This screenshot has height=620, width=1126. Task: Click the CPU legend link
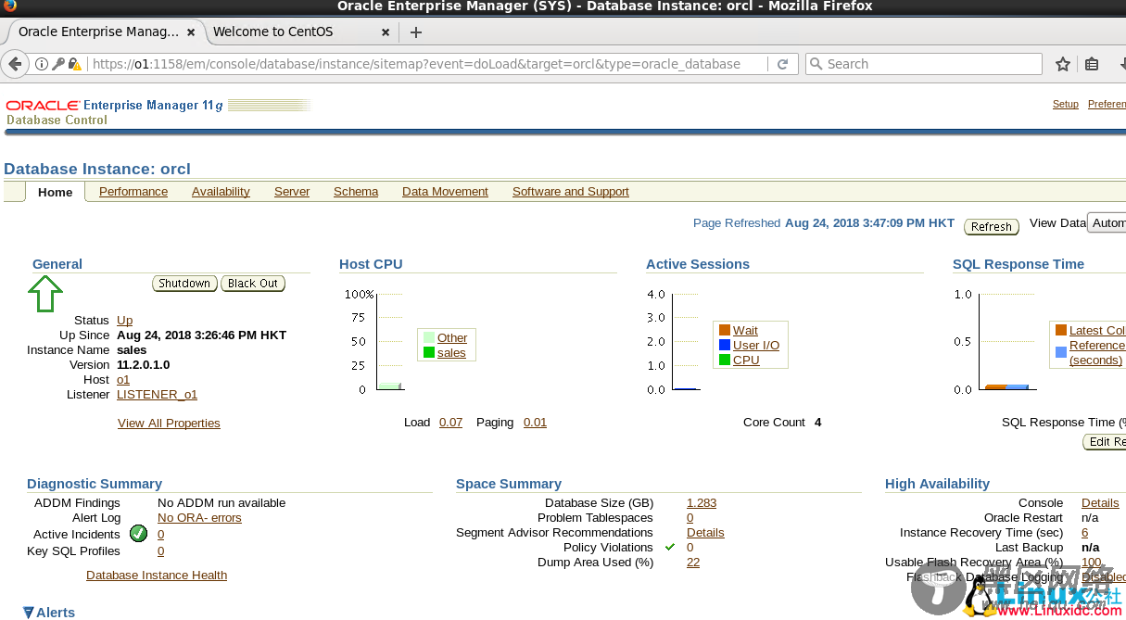746,361
